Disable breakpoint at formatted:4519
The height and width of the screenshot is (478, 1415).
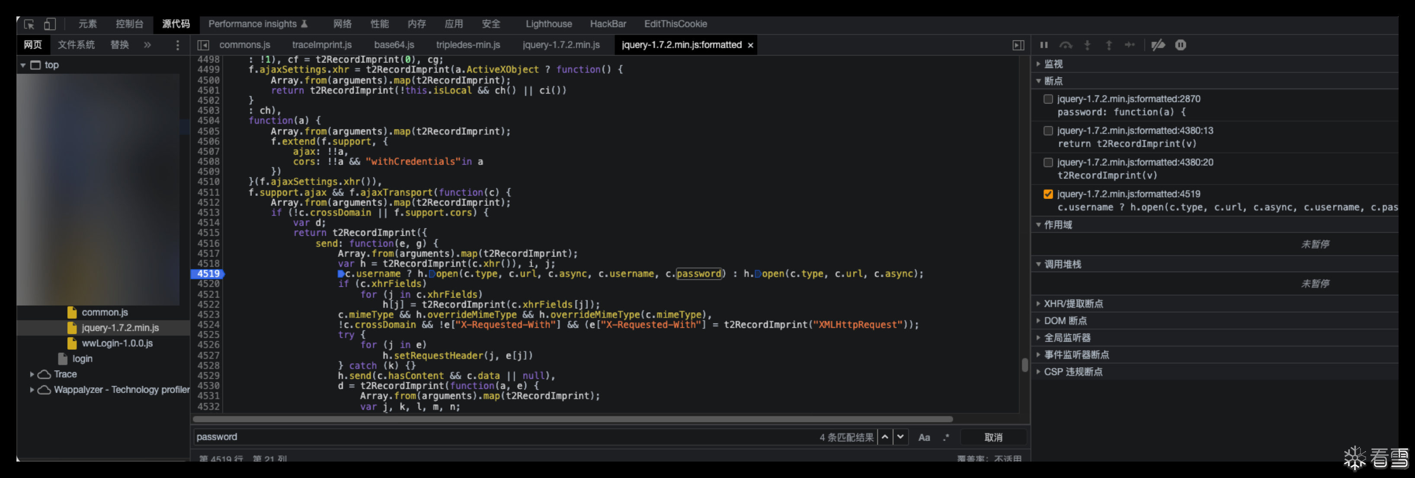1048,194
